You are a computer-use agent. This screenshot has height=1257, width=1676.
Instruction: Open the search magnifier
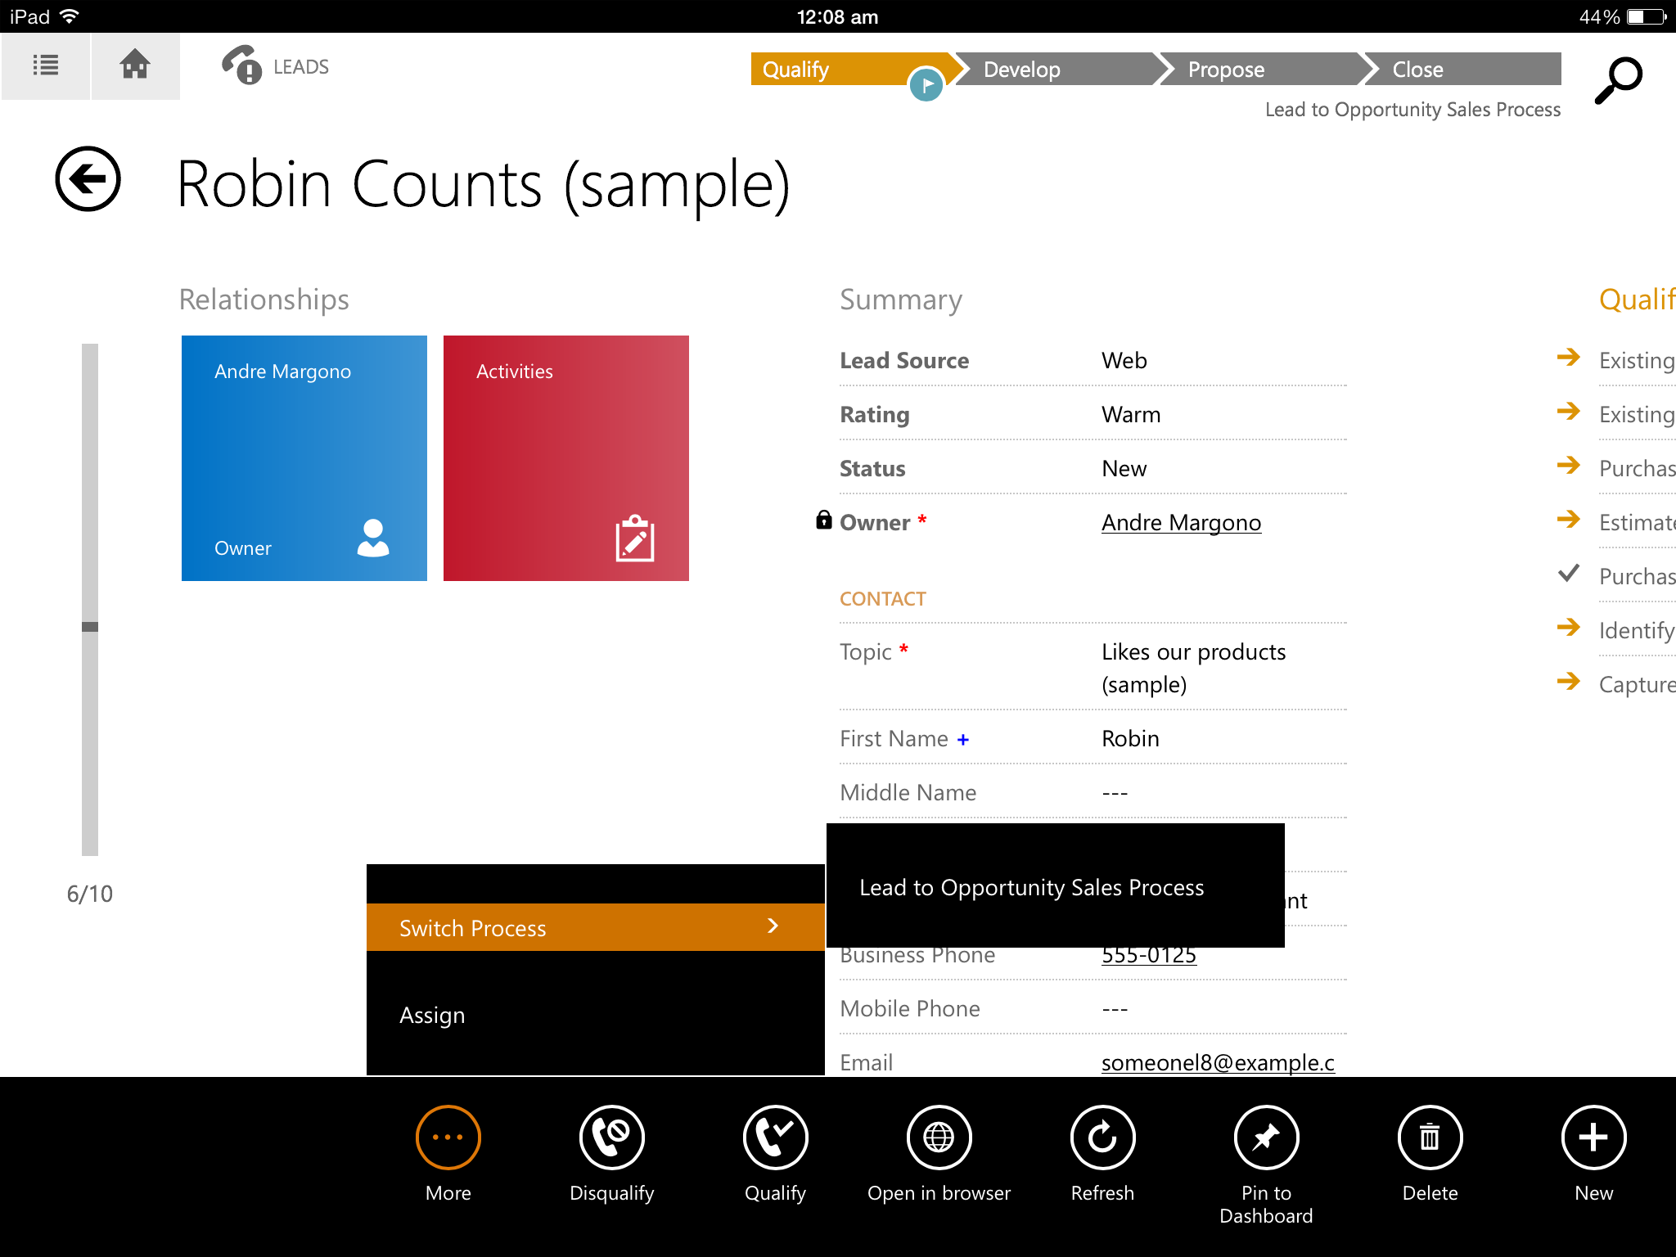[x=1618, y=79]
